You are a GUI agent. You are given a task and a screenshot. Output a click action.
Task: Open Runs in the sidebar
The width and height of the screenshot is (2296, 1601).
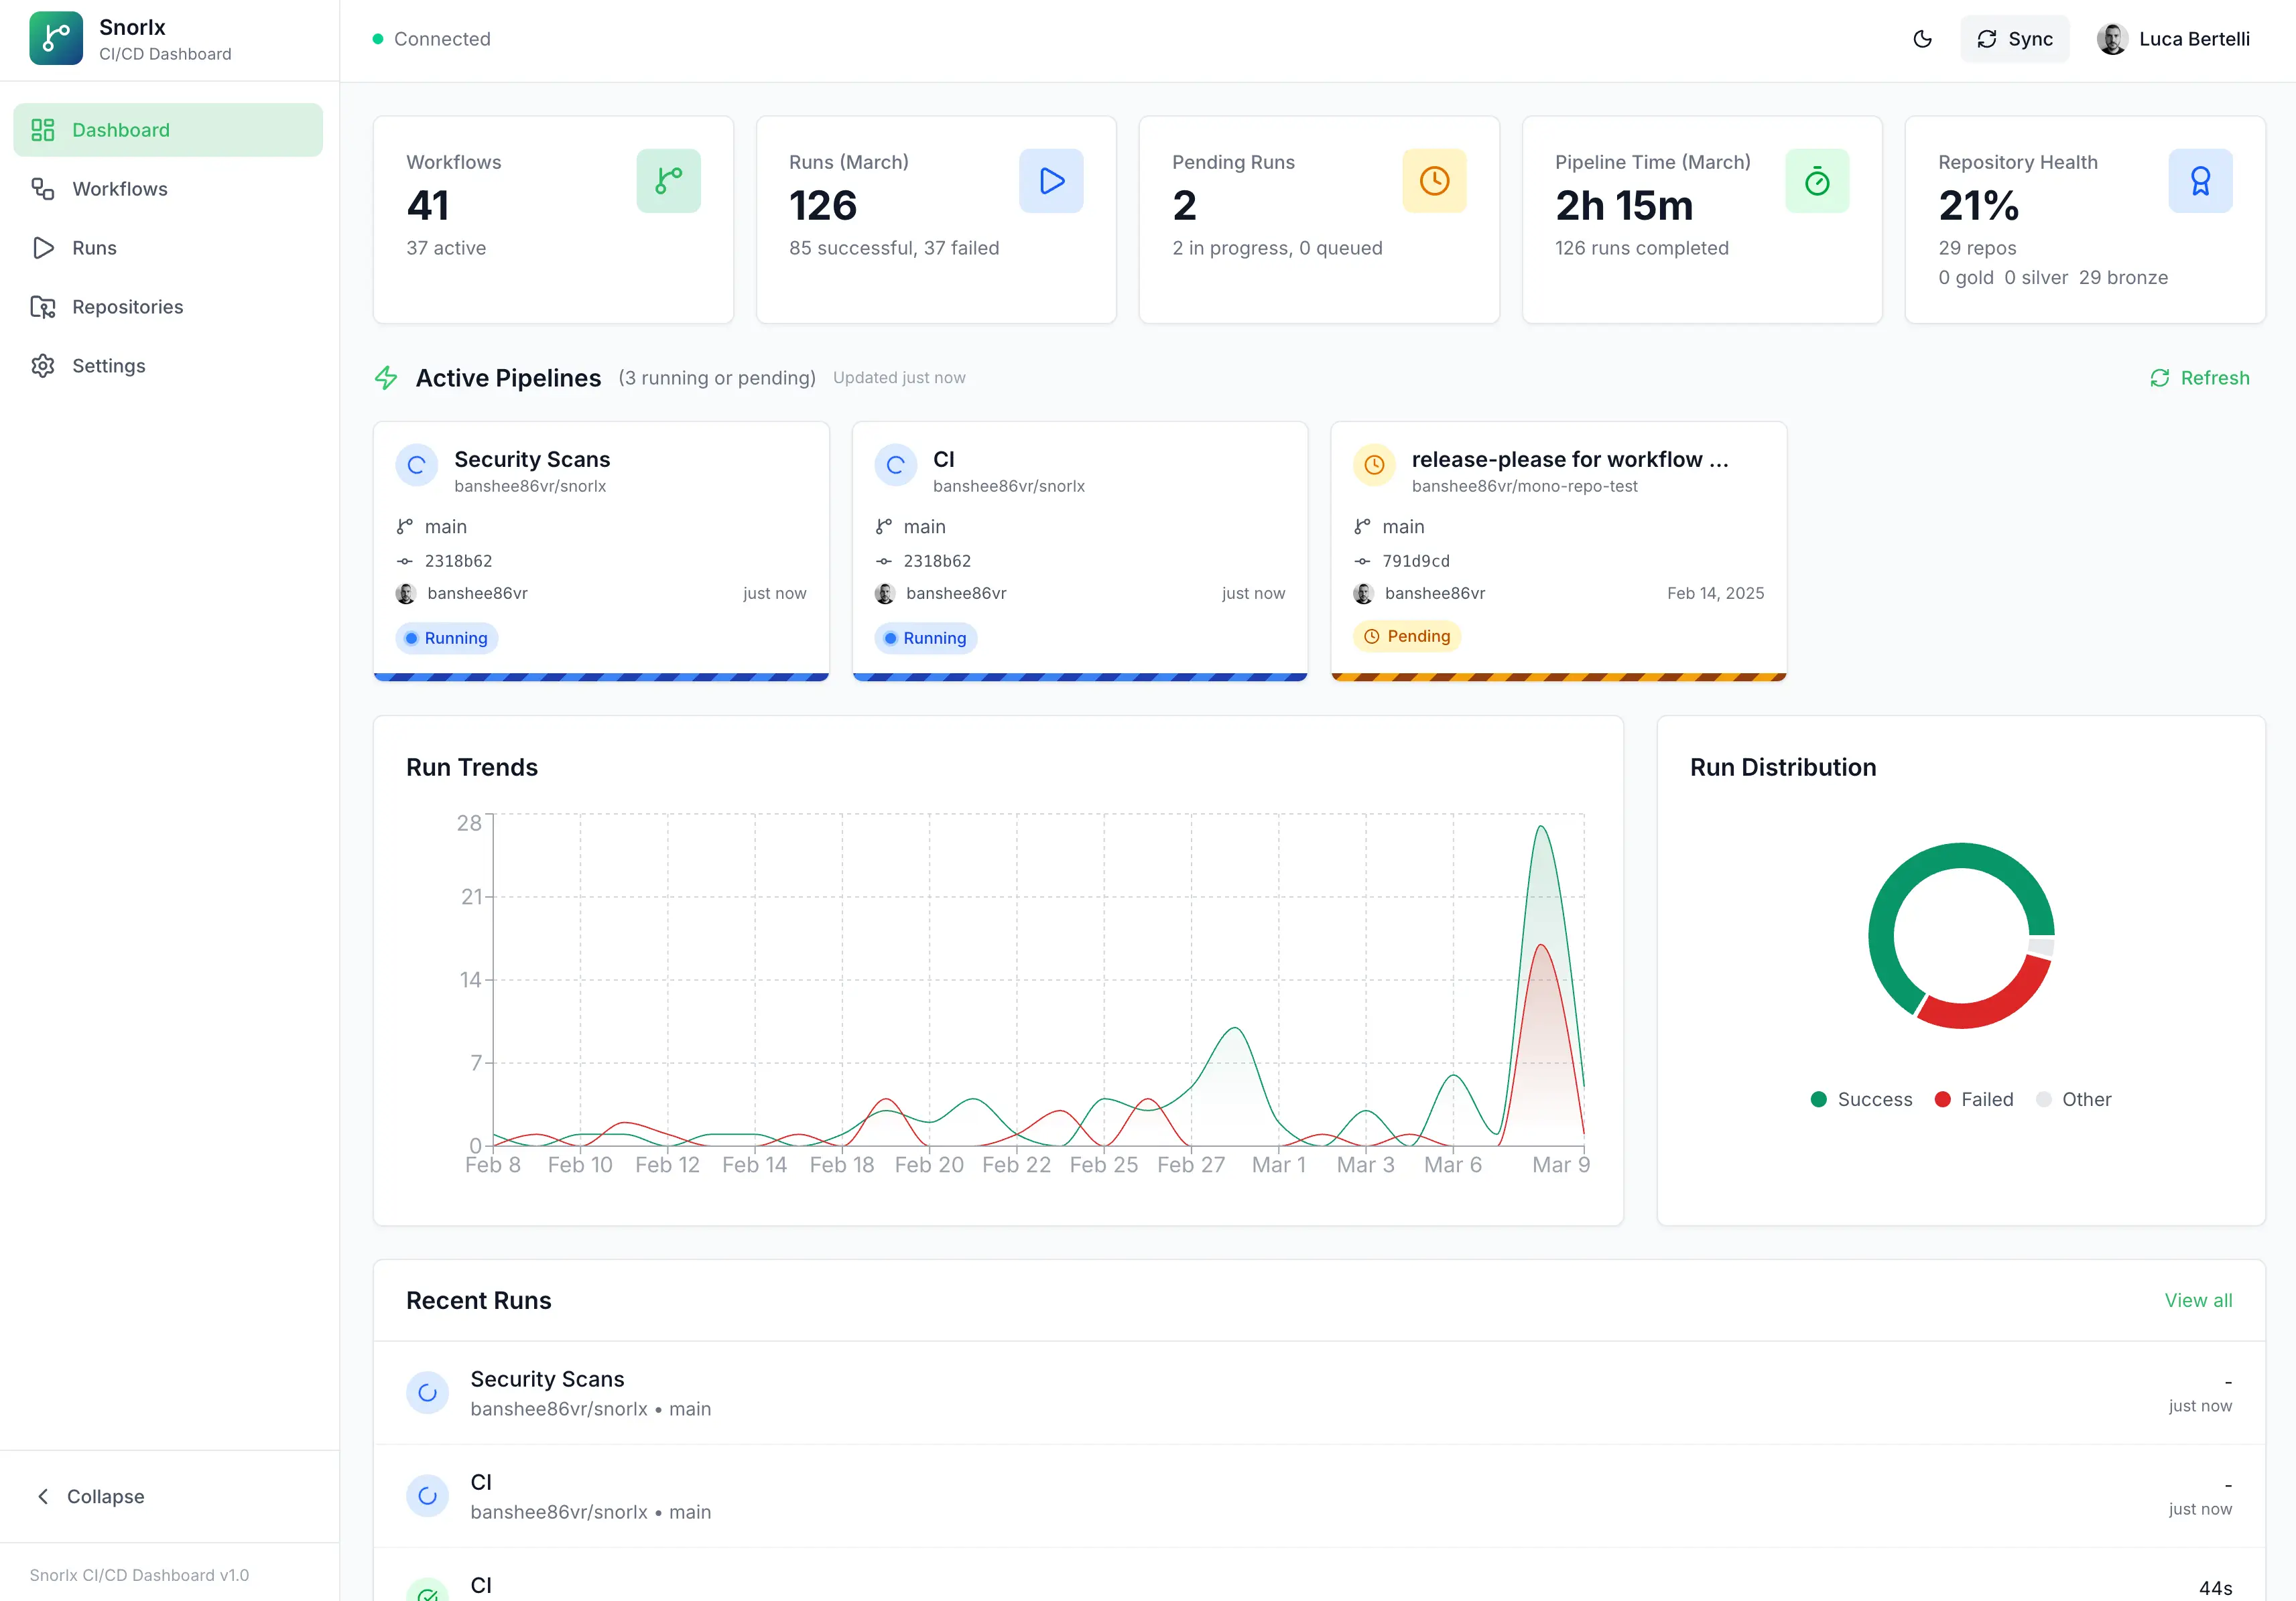168,248
